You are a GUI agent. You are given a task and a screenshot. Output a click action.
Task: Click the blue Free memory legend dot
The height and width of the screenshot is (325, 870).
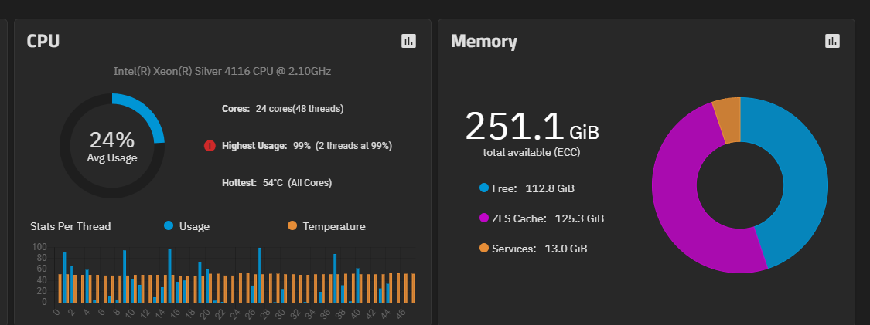(x=484, y=188)
